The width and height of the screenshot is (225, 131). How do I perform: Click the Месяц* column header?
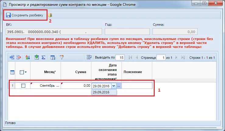tap(46, 72)
